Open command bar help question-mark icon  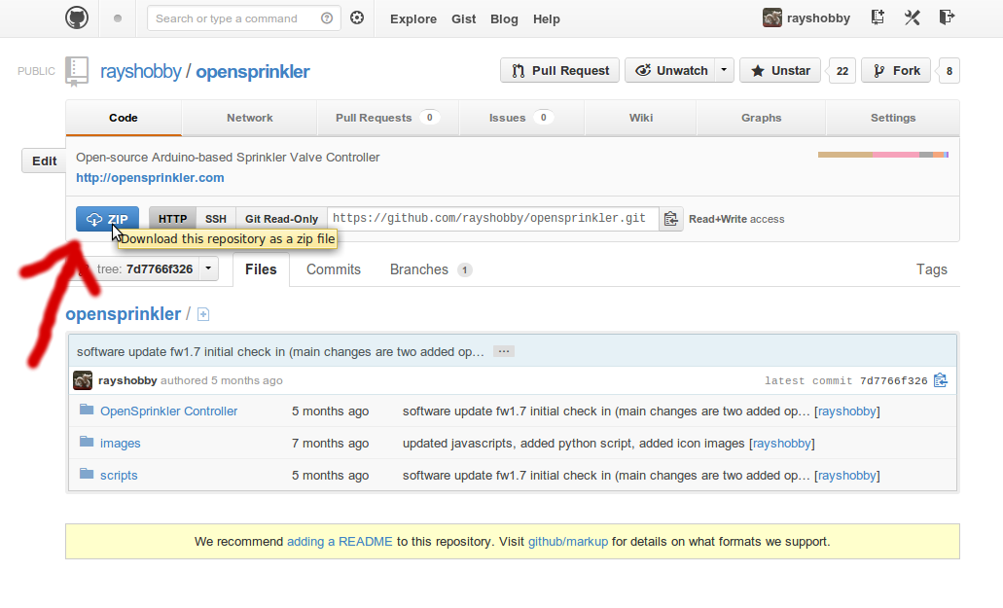click(x=327, y=18)
